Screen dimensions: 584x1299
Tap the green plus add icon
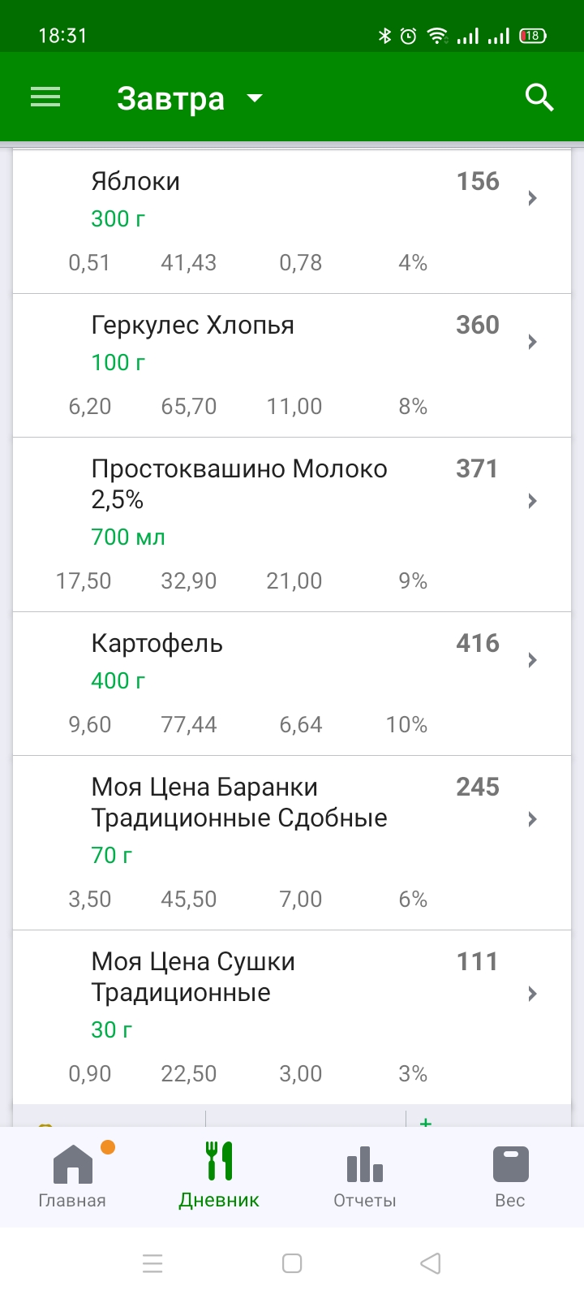coord(426,1121)
